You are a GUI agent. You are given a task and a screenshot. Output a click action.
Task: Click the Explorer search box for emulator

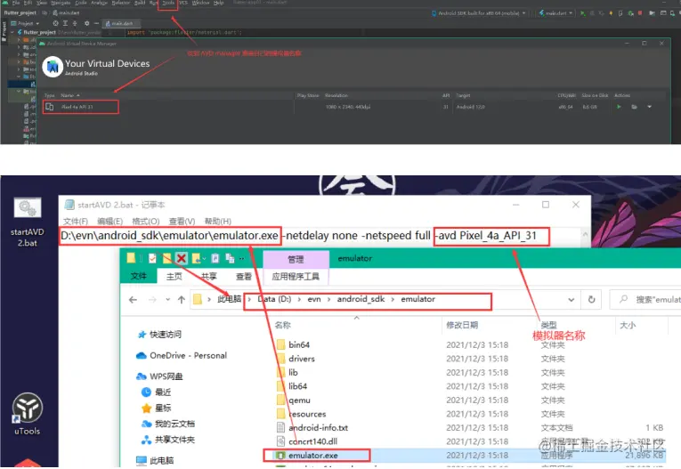click(x=645, y=300)
